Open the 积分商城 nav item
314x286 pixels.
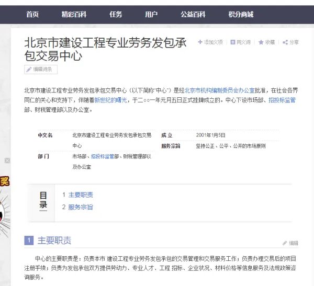tap(241, 15)
